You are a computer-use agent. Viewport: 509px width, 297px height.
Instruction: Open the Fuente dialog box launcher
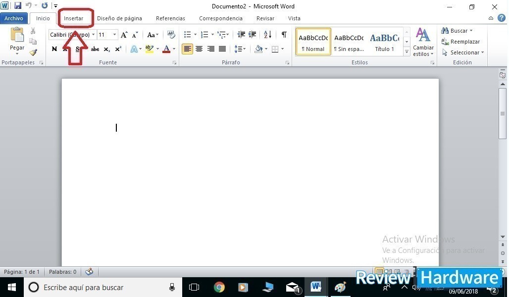174,63
